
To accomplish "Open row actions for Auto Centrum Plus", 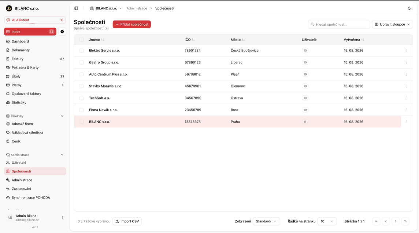I will tap(407, 74).
